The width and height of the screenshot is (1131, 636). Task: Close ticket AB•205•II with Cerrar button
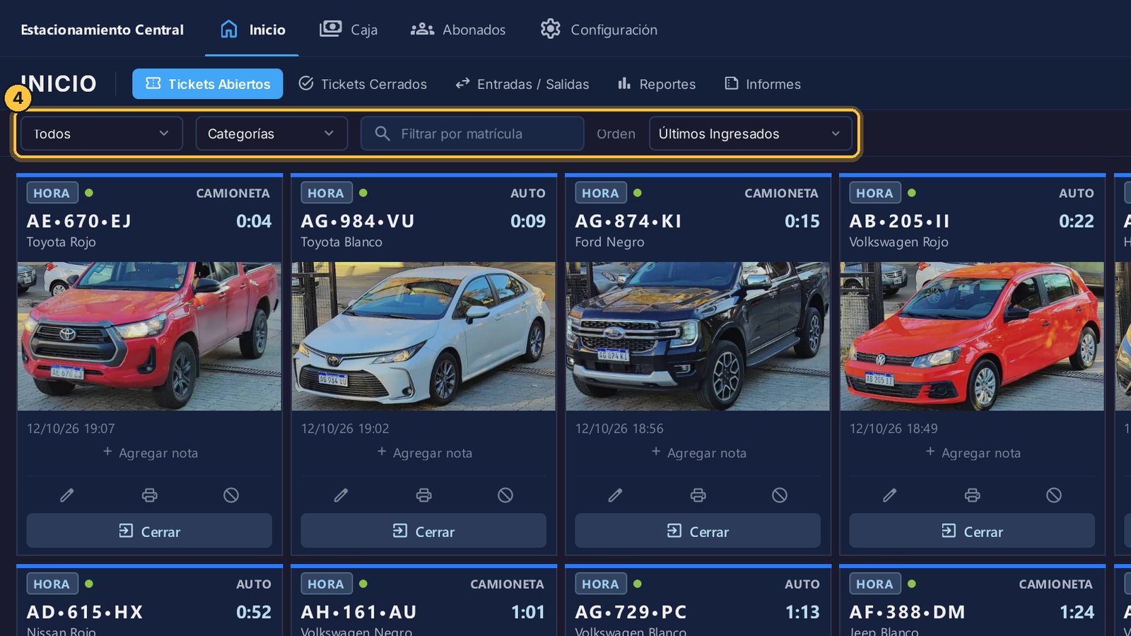tap(972, 531)
